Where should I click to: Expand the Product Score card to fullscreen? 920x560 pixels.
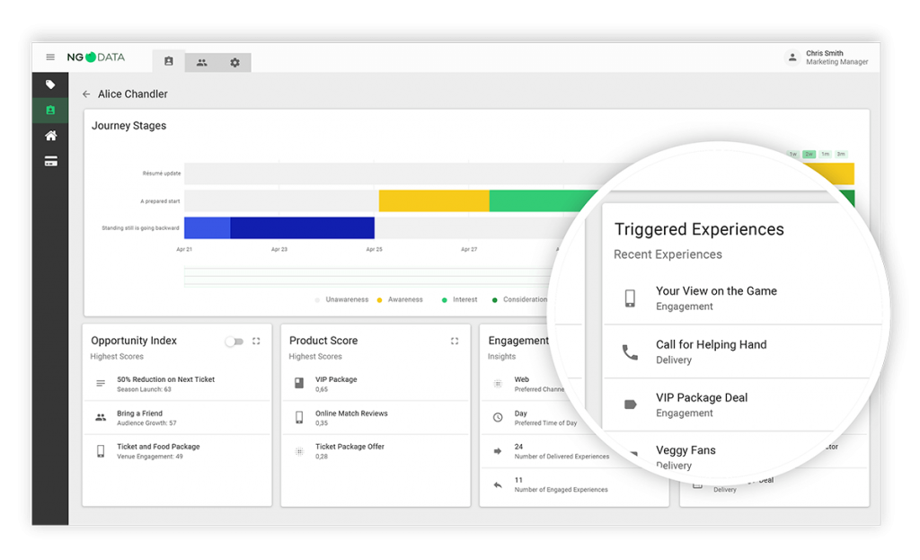click(x=455, y=341)
